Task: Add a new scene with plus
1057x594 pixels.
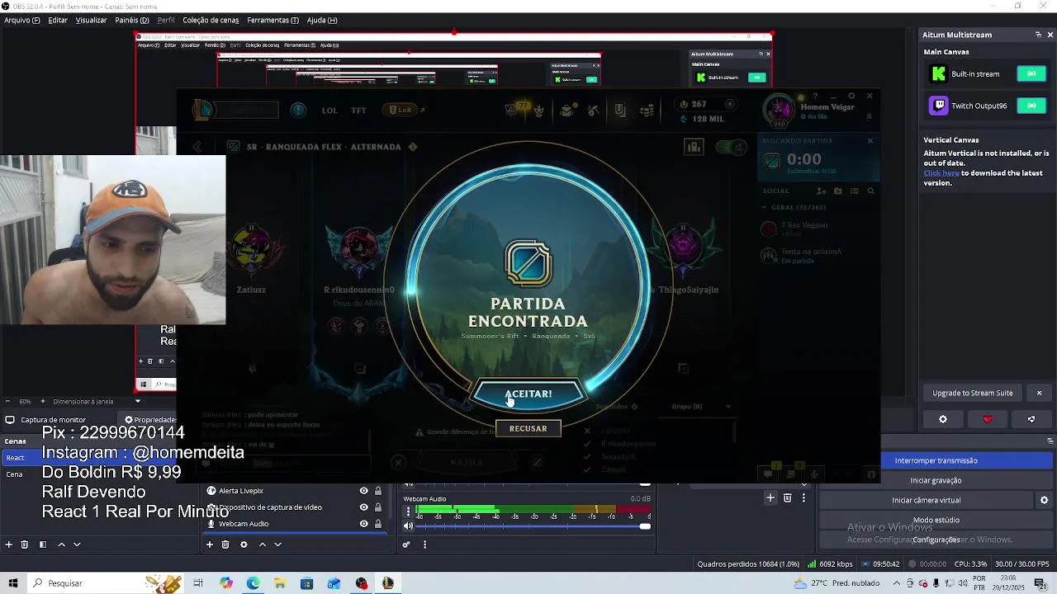Action: (9, 544)
